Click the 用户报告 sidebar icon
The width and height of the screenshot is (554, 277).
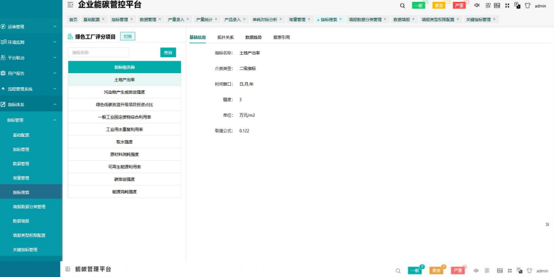pyautogui.click(x=3, y=73)
